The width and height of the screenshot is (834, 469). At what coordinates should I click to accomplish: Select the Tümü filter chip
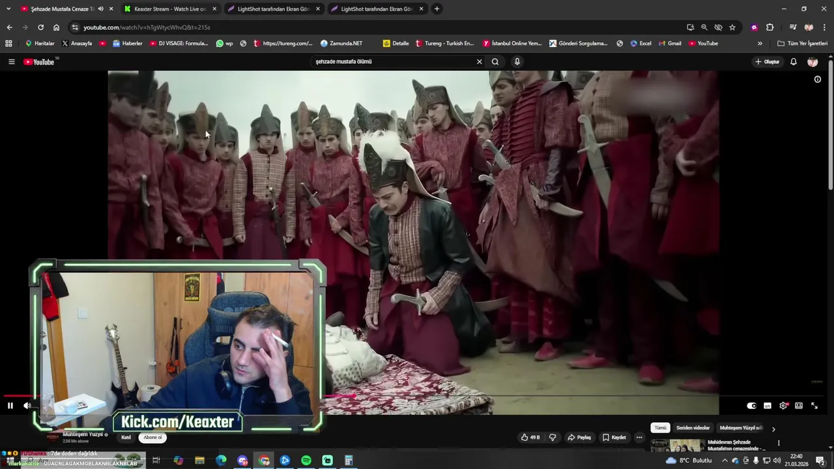[661, 428]
